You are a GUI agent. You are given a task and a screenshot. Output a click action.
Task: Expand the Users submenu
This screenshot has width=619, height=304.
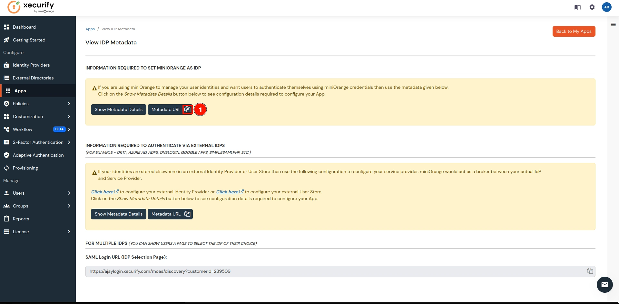69,193
